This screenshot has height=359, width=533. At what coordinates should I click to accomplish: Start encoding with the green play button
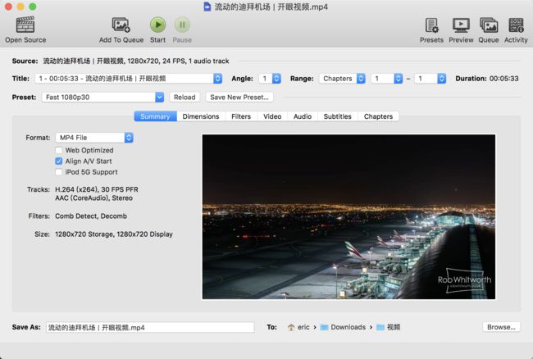click(x=158, y=25)
